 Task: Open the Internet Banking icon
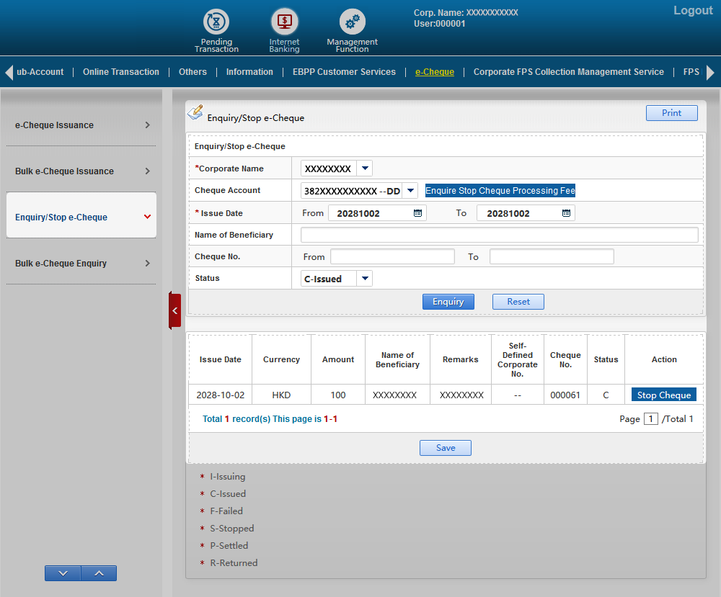click(284, 22)
